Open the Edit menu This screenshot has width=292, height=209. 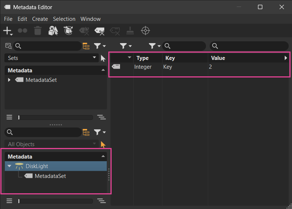click(22, 19)
